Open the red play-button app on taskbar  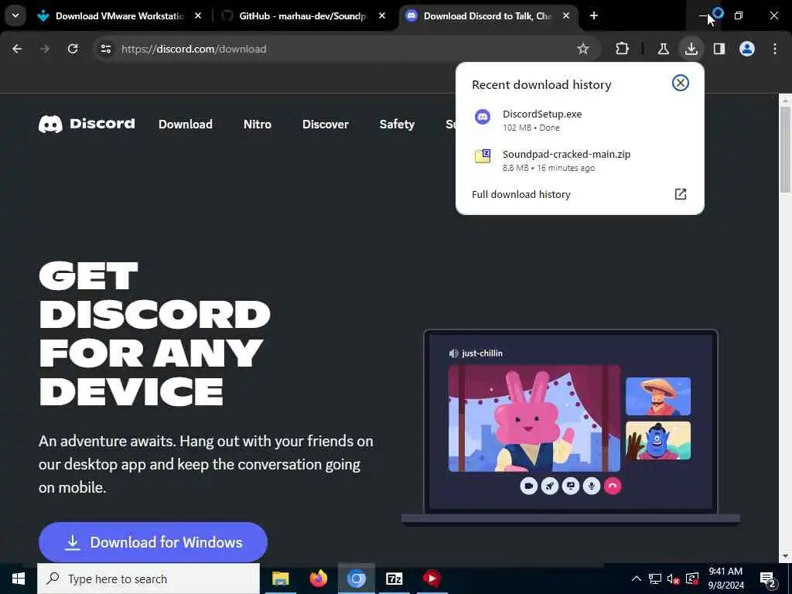tap(432, 579)
